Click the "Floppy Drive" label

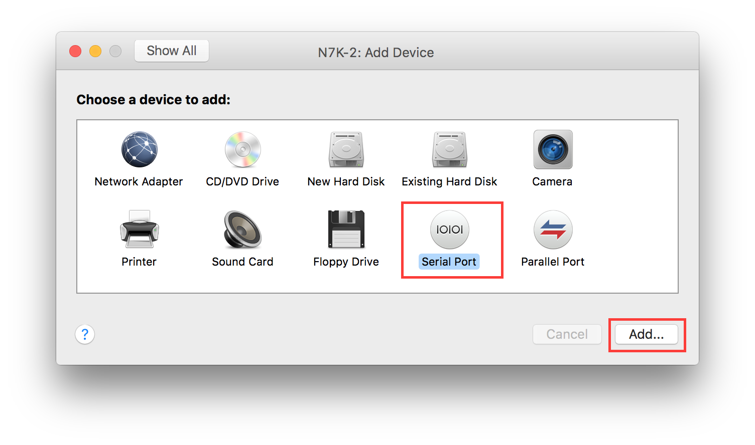click(346, 262)
